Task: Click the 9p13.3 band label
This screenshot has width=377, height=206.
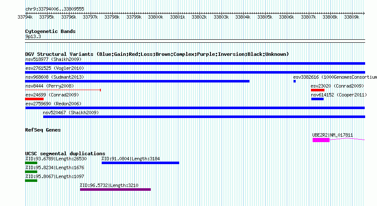Action: click(x=33, y=36)
